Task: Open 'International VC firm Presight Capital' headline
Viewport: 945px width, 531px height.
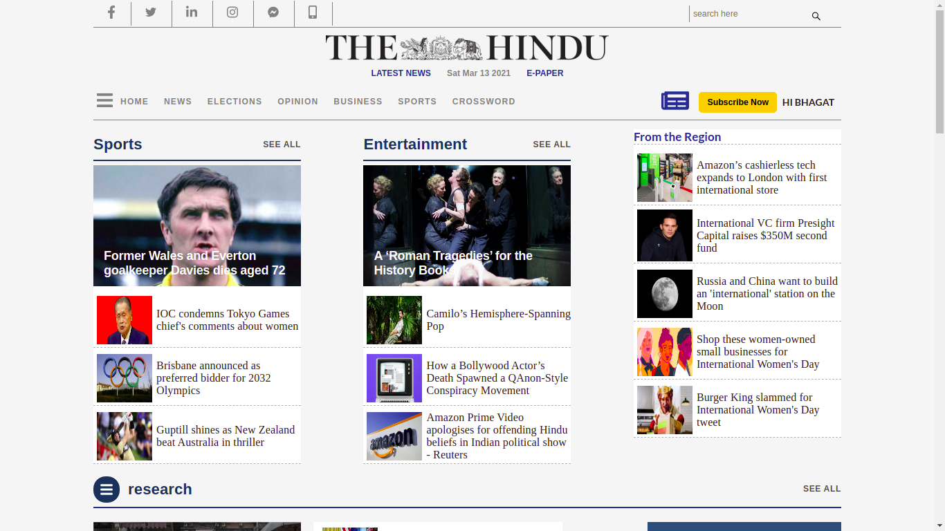Action: [766, 236]
